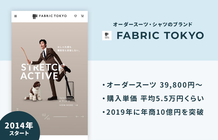Click the carousel progress bar
The image size is (218, 140).
63,117
